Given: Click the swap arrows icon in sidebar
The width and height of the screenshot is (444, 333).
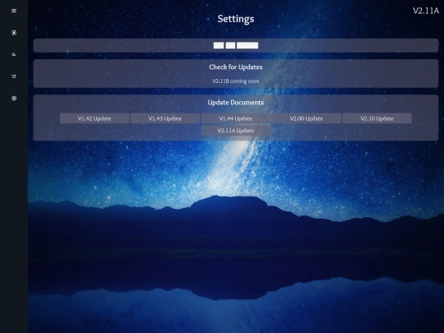Looking at the screenshot, I should coord(14,76).
